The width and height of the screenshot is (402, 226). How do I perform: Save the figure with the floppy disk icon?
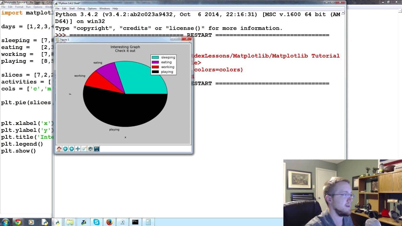[x=97, y=149]
